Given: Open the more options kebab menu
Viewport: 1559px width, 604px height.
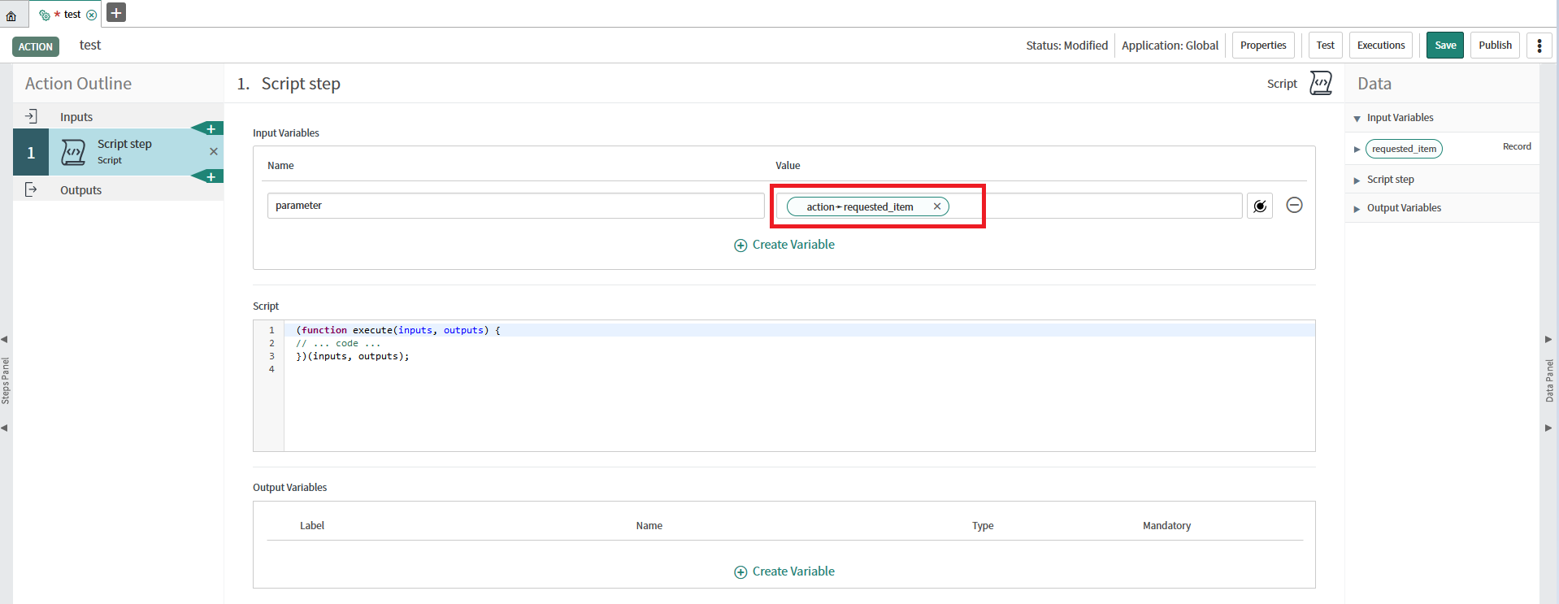Looking at the screenshot, I should pyautogui.click(x=1539, y=46).
